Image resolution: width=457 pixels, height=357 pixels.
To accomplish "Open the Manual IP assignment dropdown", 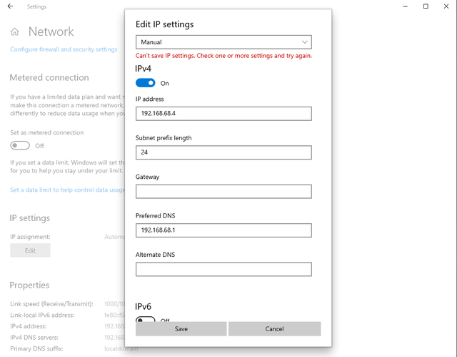I will tap(223, 42).
